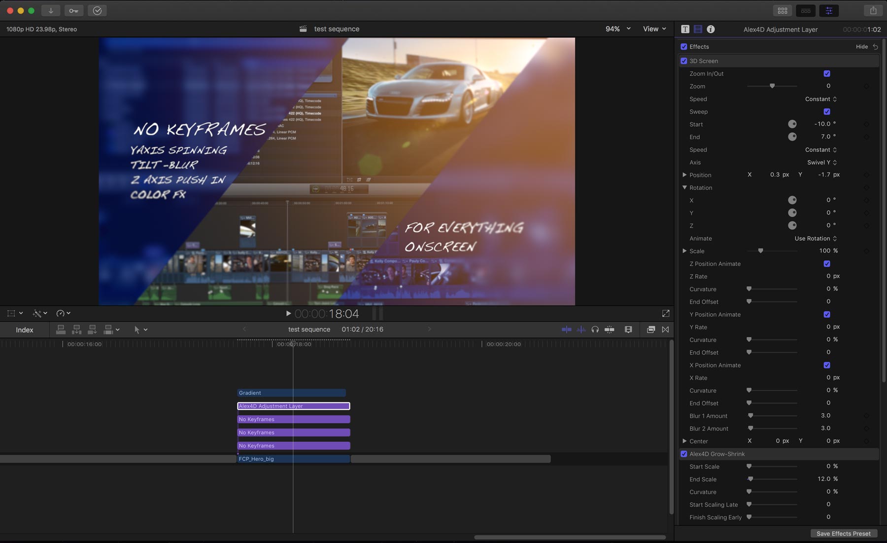Disable the 3D Screen effect checkbox
Screen dimensions: 887x543
[683, 61]
